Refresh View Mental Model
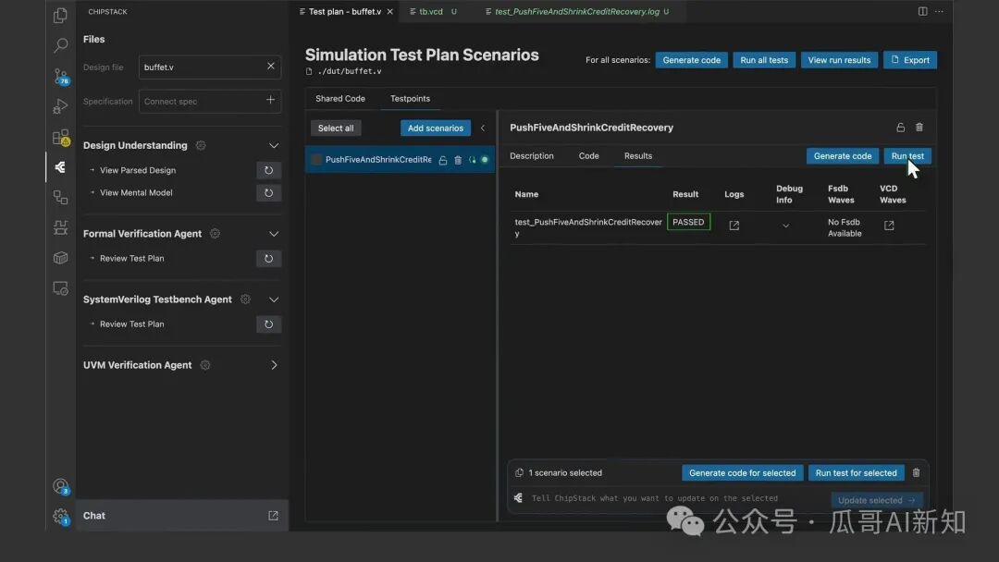 (268, 193)
